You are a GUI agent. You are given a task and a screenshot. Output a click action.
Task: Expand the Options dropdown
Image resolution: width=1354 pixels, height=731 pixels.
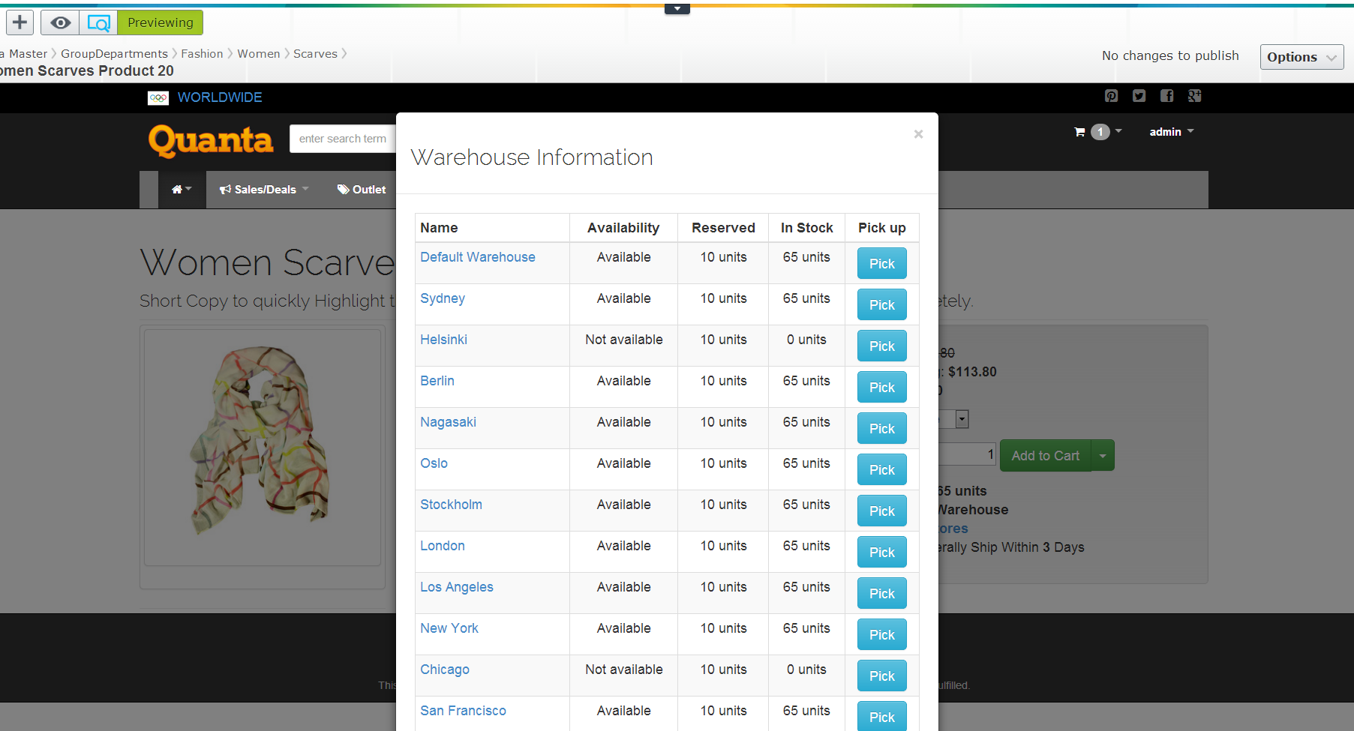[x=1301, y=57]
